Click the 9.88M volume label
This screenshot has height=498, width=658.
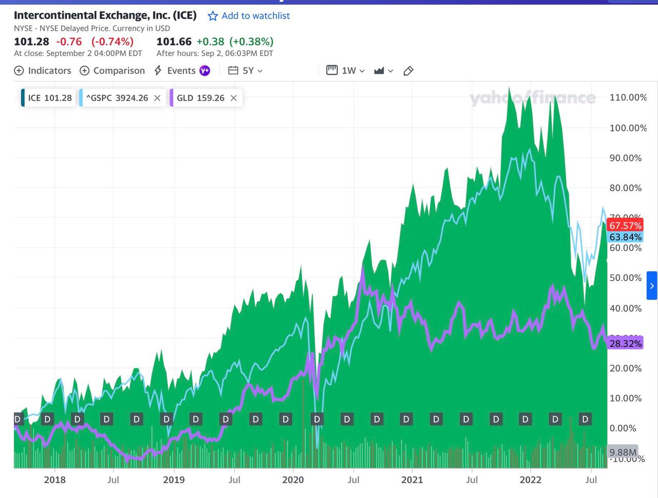tap(623, 452)
